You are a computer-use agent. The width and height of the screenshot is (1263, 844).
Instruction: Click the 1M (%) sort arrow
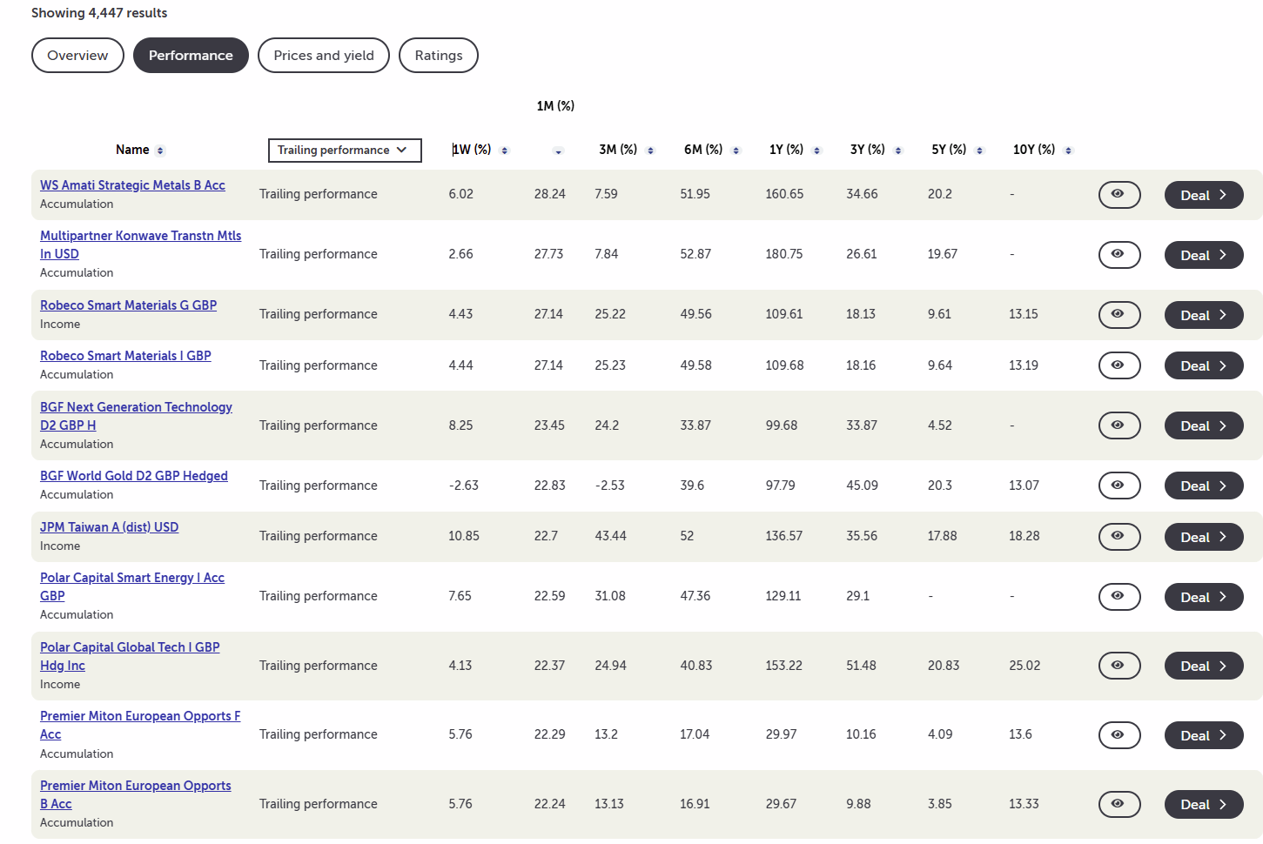(x=559, y=151)
